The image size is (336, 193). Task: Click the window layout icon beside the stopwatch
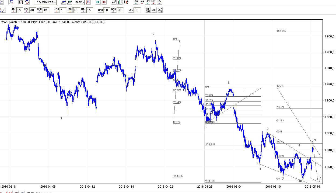[x=11, y=2]
